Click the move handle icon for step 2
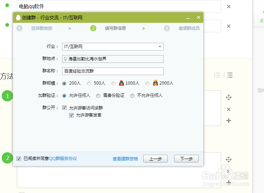 (x=229, y=160)
